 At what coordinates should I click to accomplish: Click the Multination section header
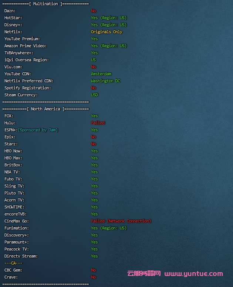tap(45, 4)
